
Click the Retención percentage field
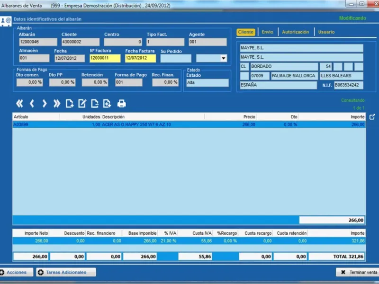[x=95, y=82]
